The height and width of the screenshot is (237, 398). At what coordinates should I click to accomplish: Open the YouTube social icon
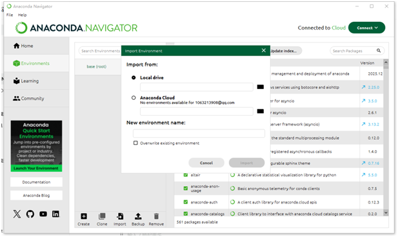(43, 214)
